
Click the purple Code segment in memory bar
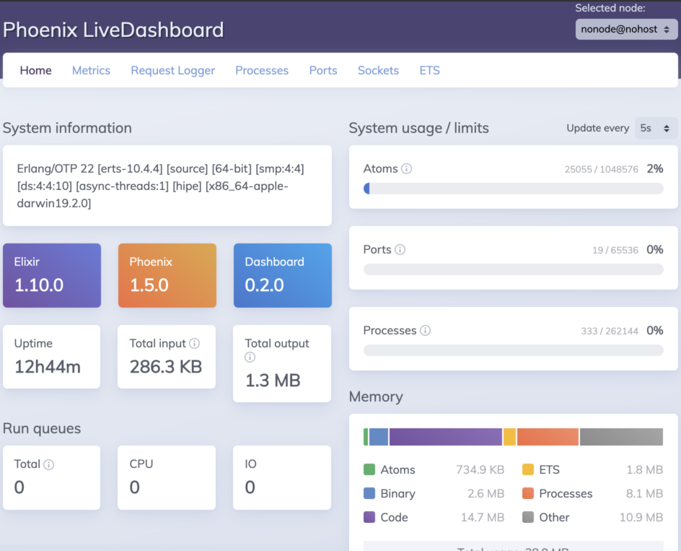pos(446,437)
